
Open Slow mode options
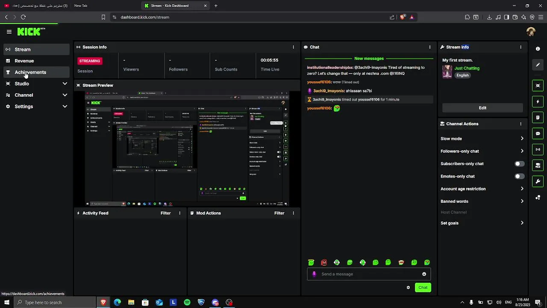tap(482, 139)
